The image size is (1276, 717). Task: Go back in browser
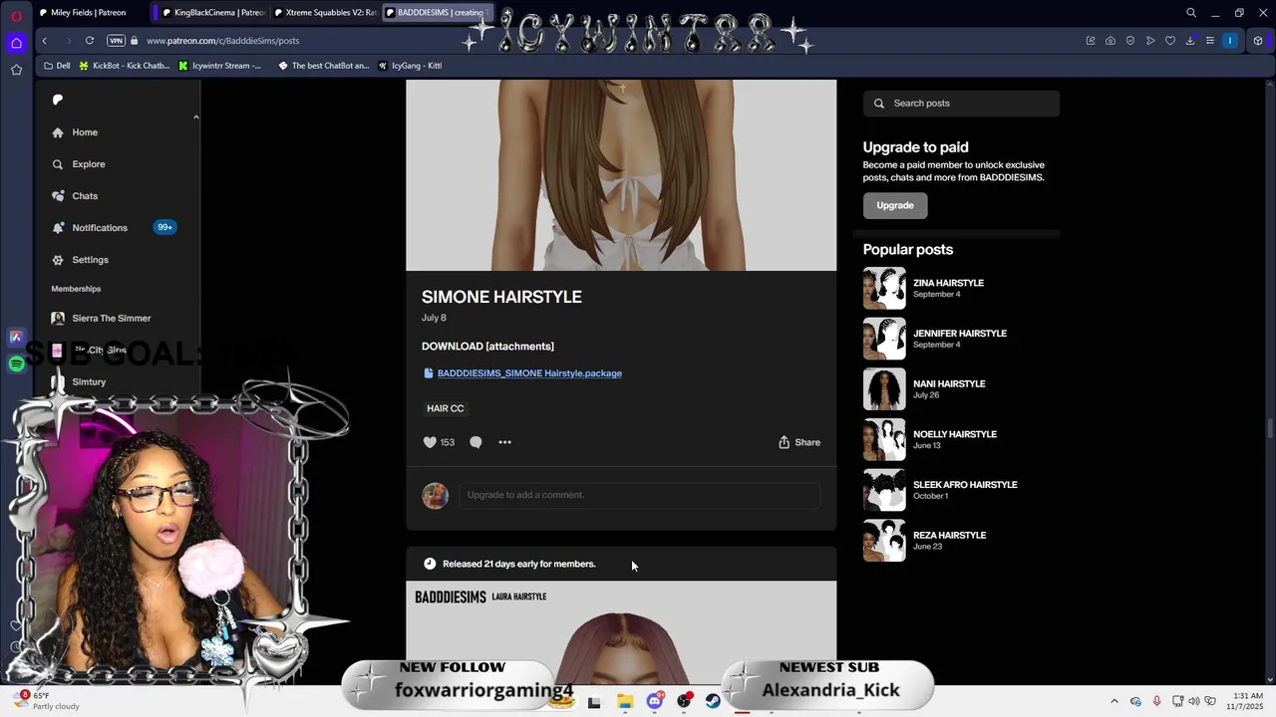tap(44, 41)
